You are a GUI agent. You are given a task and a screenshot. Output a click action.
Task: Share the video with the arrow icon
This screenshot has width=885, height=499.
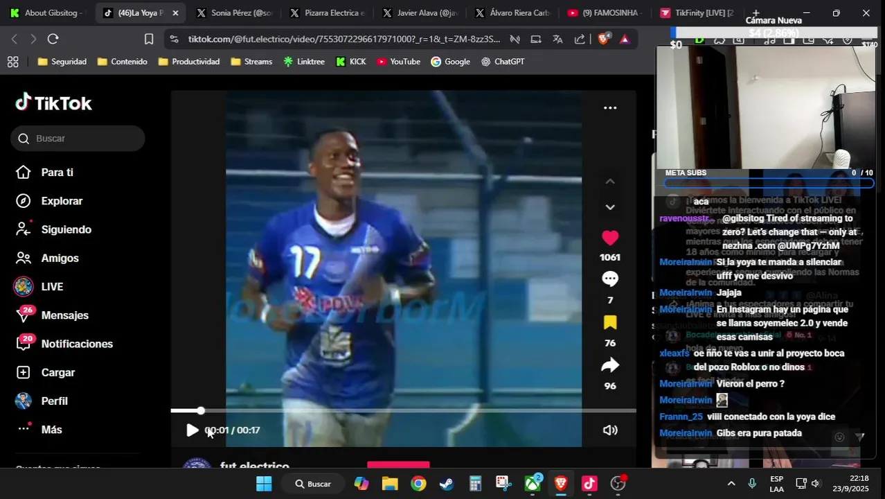(x=610, y=365)
